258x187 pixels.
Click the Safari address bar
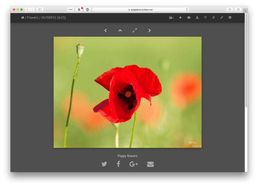(x=140, y=9)
